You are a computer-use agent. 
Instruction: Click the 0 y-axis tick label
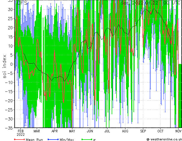[x=11, y=64]
